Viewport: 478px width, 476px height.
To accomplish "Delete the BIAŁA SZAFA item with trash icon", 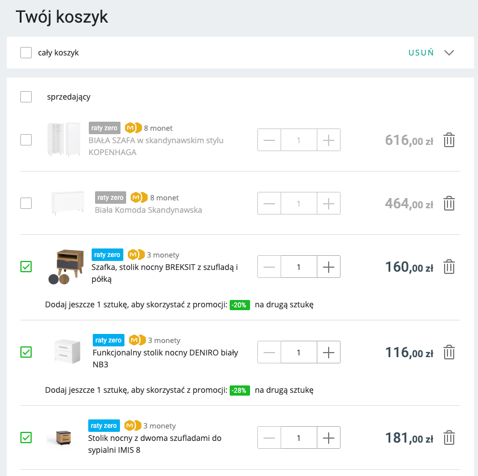I will point(449,140).
